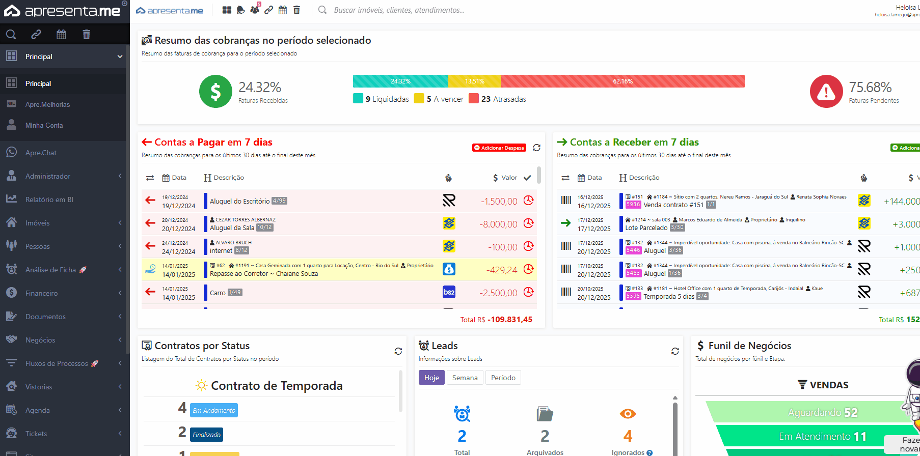Open the calendar icon in top toolbar
920x456 pixels.
click(283, 10)
